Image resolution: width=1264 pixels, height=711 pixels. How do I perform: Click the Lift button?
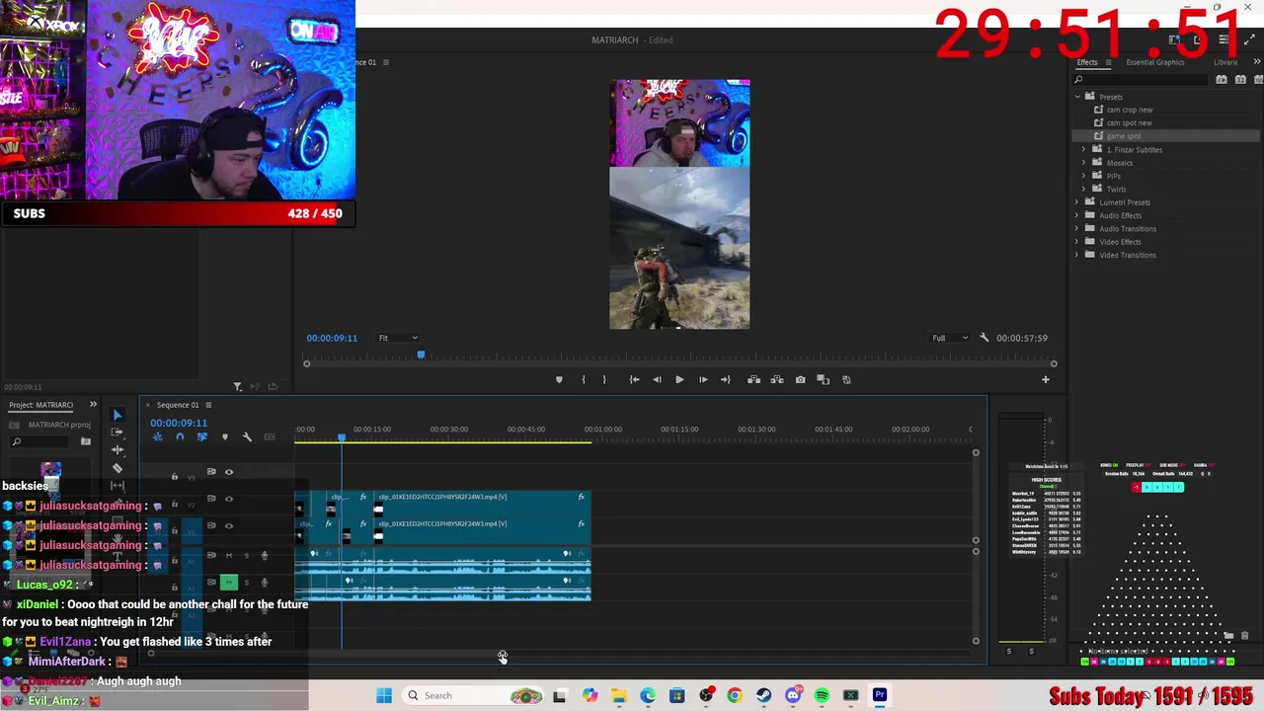(x=753, y=379)
